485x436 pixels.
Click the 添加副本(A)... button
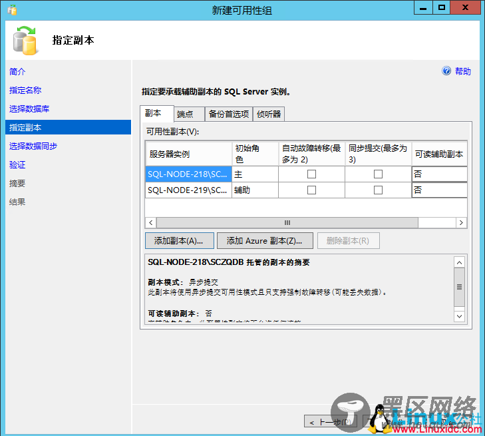[180, 240]
